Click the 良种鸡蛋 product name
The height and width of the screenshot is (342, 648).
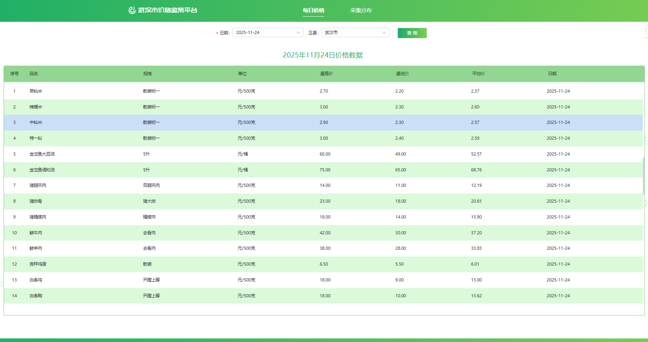coord(38,264)
